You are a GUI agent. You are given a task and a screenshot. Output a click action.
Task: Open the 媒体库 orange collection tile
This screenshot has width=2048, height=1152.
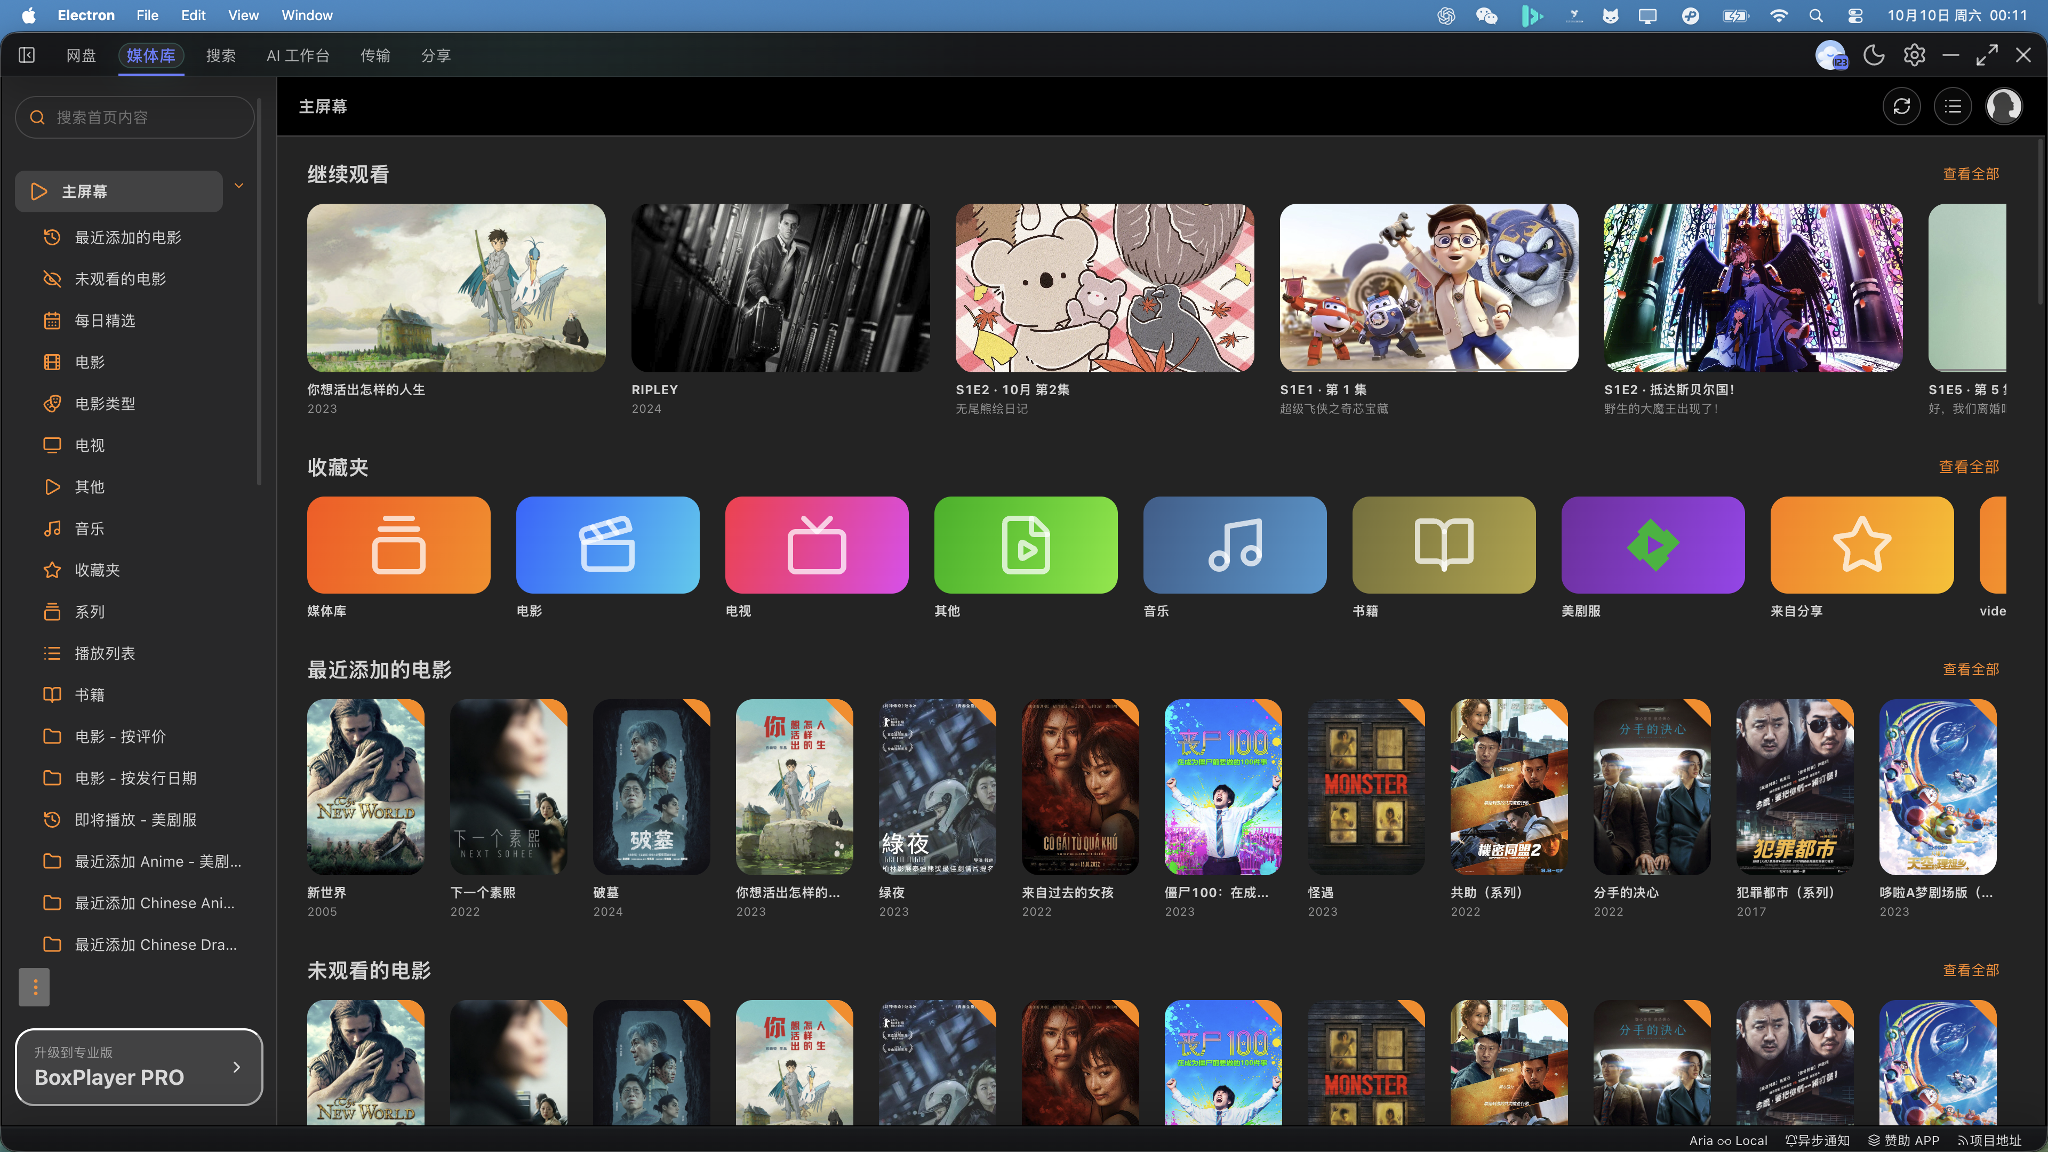[x=398, y=545]
